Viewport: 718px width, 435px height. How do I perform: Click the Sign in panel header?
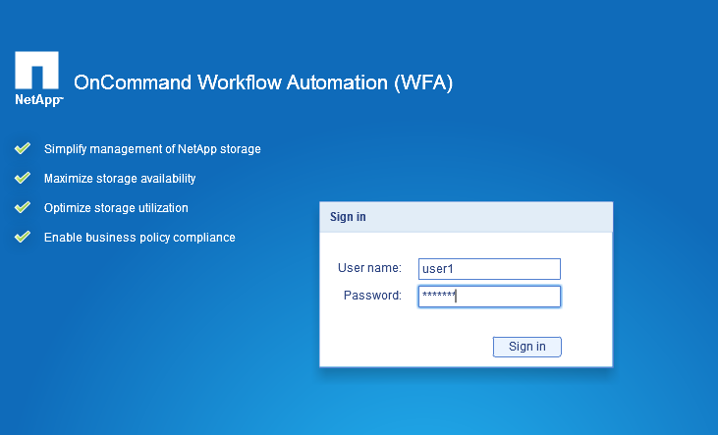point(466,217)
